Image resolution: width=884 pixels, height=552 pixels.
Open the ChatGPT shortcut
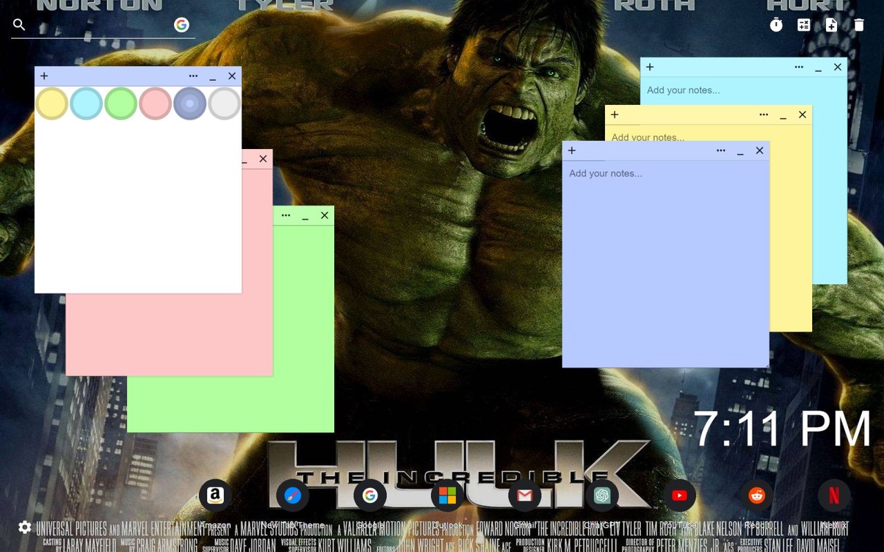pos(602,495)
